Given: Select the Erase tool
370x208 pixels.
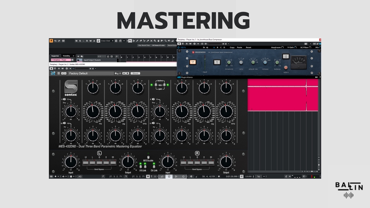Looking at the screenshot, I should tap(141, 41).
